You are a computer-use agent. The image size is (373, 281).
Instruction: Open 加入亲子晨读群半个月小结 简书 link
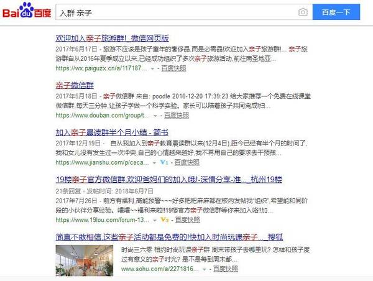coord(112,132)
